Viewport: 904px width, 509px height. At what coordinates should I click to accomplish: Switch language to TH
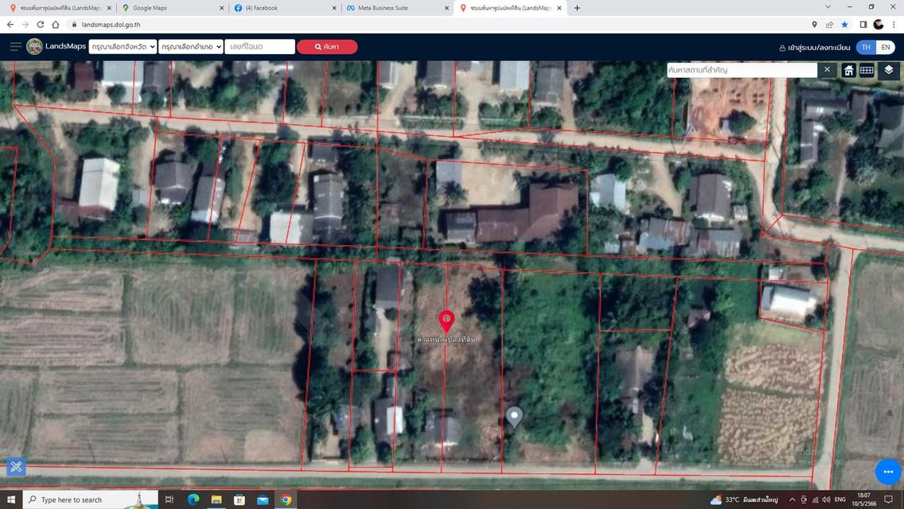pos(866,47)
